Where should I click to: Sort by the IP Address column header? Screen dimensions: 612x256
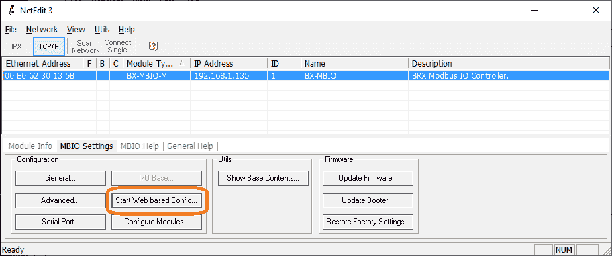tap(229, 63)
